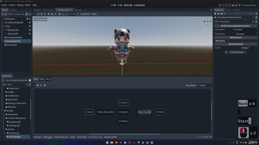This screenshot has width=259, height=145.
Task: Click the state machine select and move tool
Action: [34, 85]
